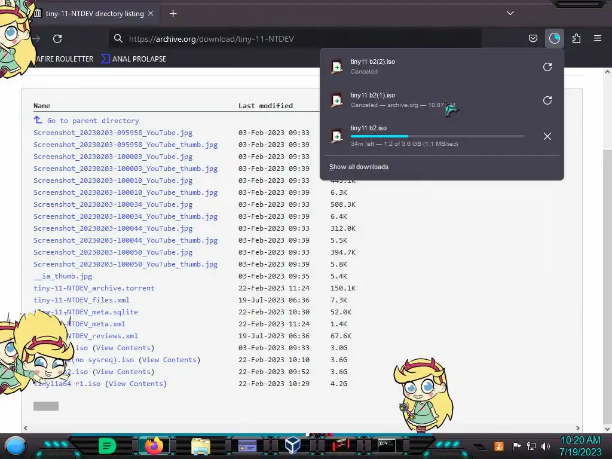View Contents of the 3.0G iso

[123, 348]
